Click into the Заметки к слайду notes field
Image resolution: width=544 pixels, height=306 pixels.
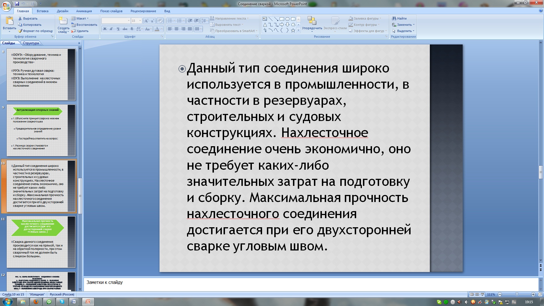click(x=311, y=284)
